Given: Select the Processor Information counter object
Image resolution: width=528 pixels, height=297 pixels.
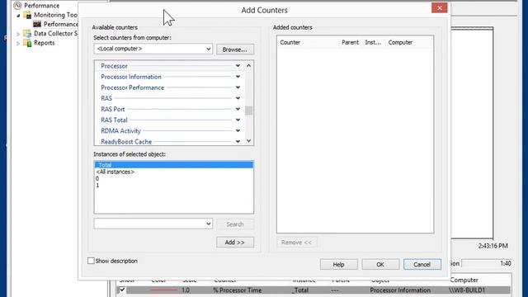Looking at the screenshot, I should (x=131, y=77).
